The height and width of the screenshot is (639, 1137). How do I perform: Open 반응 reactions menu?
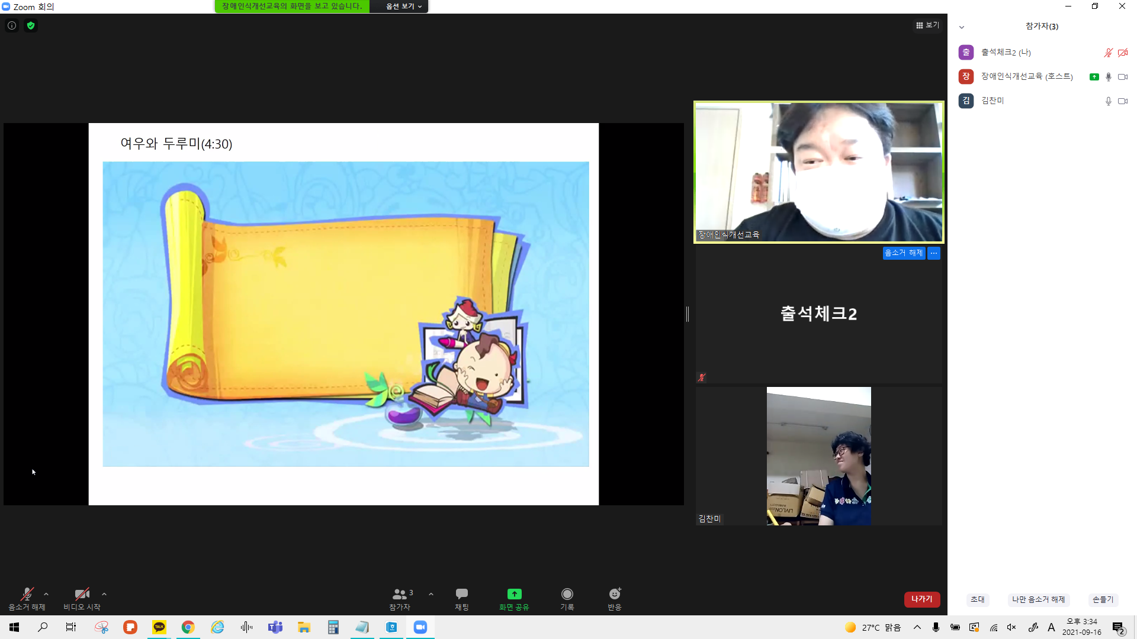pyautogui.click(x=615, y=599)
